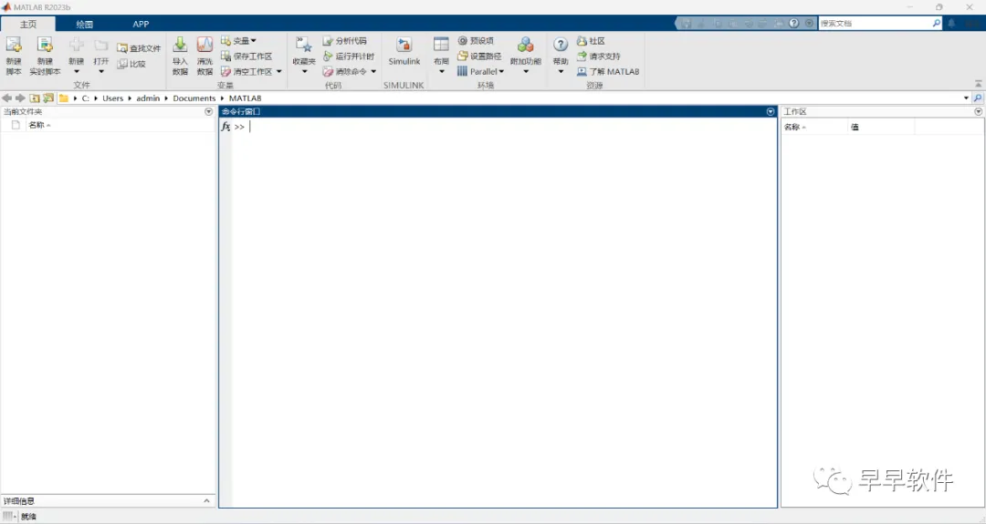Open the 收藏夹 (Favorites) menu

click(x=304, y=56)
